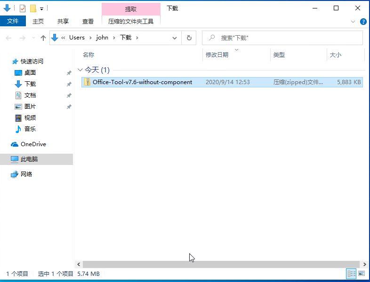
Task: Click the properties icon in quick access toolbar
Action: pos(23,8)
